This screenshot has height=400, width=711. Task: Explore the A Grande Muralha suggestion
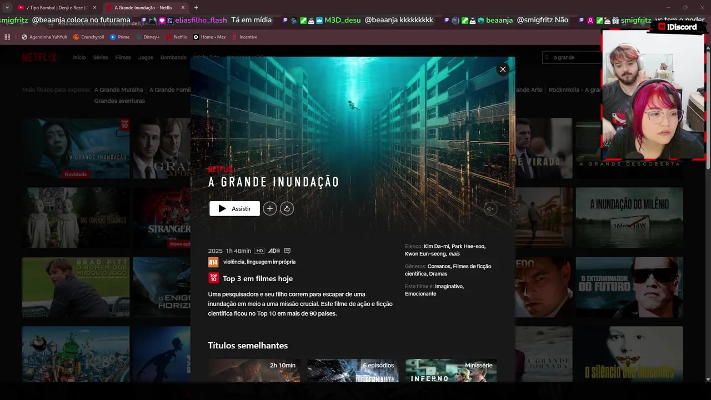click(118, 90)
